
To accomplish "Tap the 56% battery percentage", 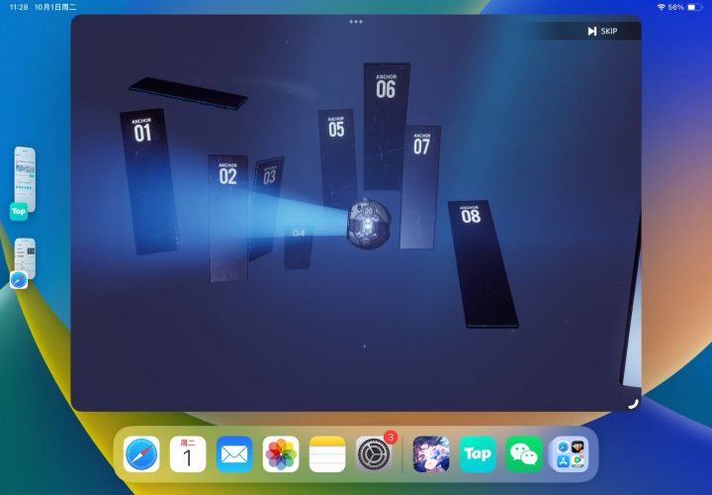I will tap(675, 7).
